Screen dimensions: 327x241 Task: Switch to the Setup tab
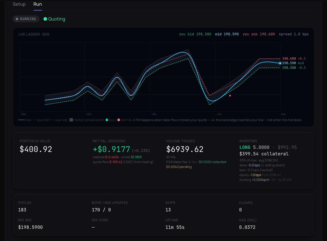click(19, 4)
